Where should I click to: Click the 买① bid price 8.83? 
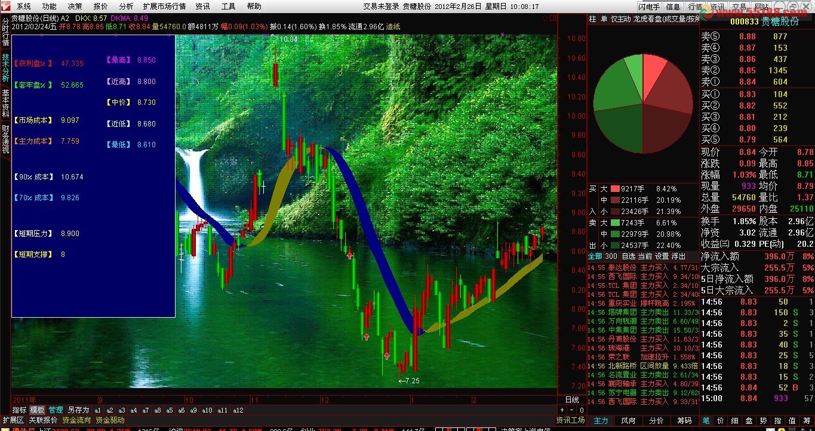(x=748, y=94)
